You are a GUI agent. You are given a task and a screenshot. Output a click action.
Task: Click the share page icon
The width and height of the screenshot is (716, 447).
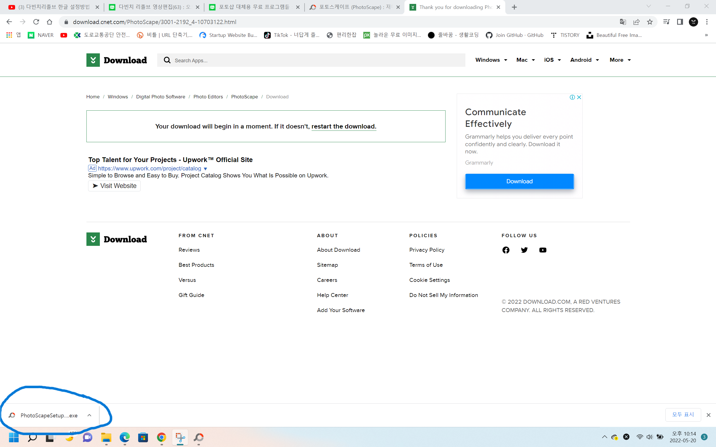tap(636, 22)
